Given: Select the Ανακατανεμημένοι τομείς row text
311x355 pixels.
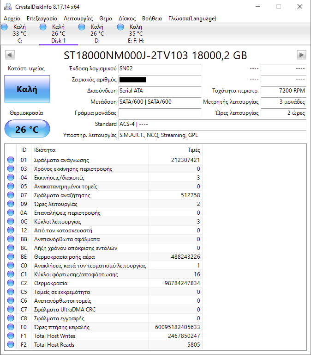Looking at the screenshot, I should (x=66, y=187).
